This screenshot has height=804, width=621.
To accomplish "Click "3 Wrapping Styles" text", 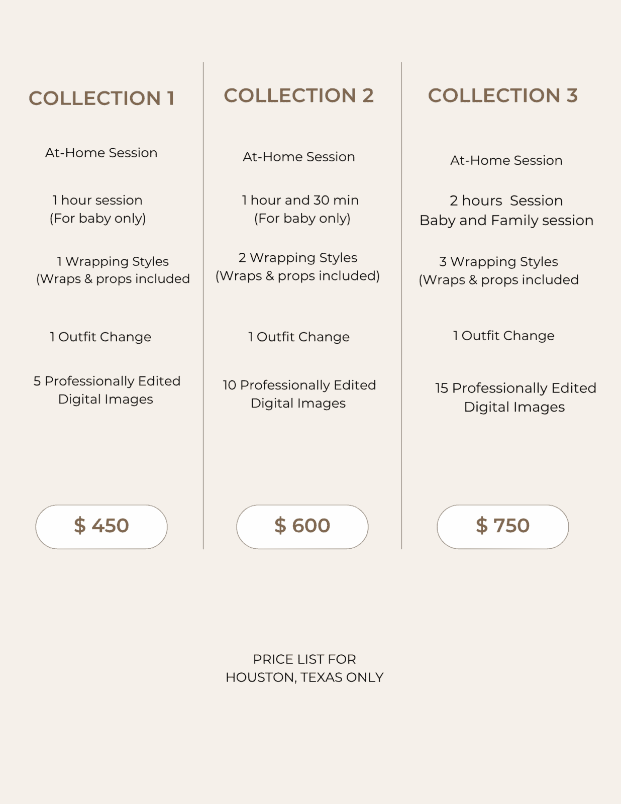I will coord(498,261).
